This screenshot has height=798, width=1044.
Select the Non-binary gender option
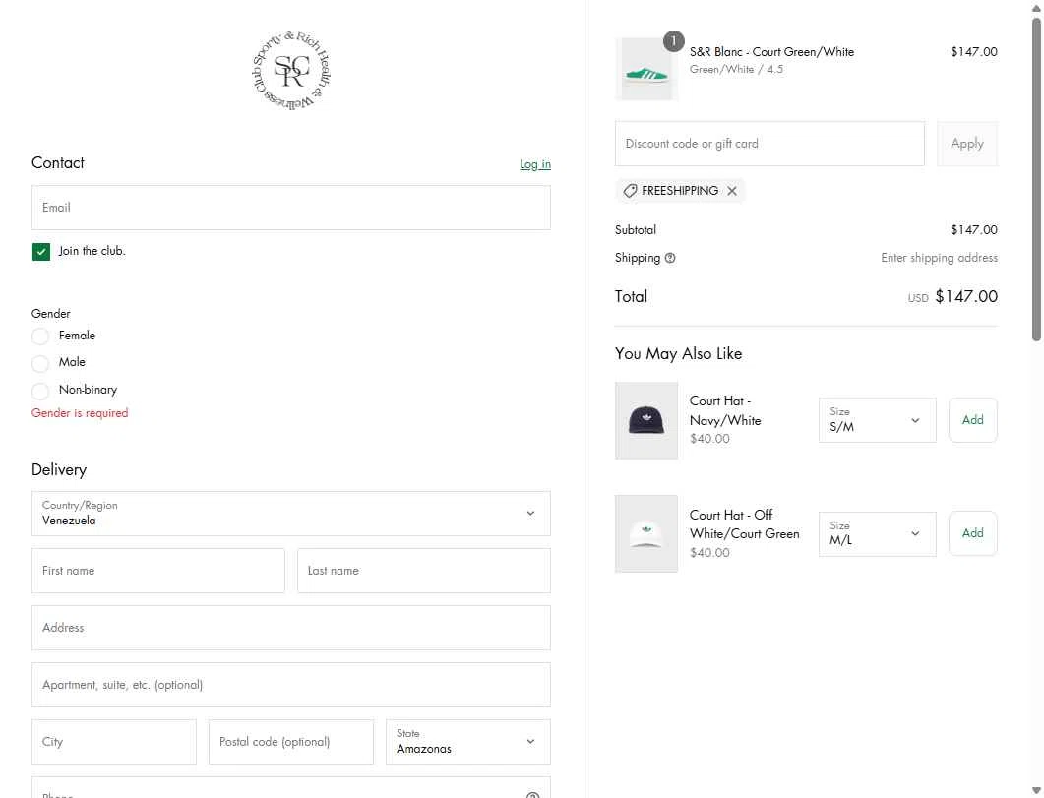point(40,390)
